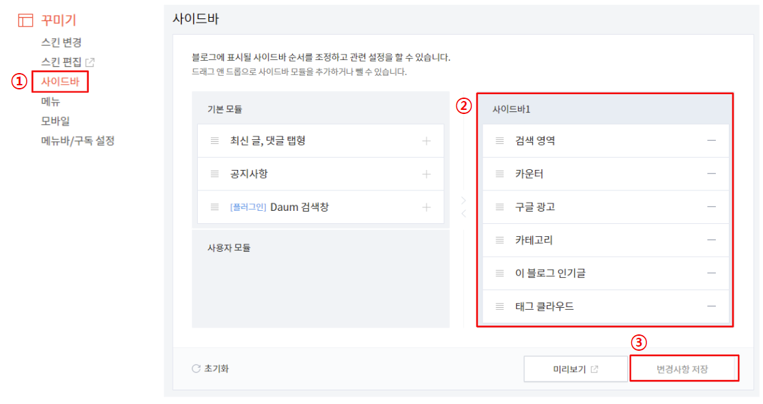Screen dimensions: 763x404
Task: Remove the 태그 클라우드 module via minus icon
Action: [712, 306]
